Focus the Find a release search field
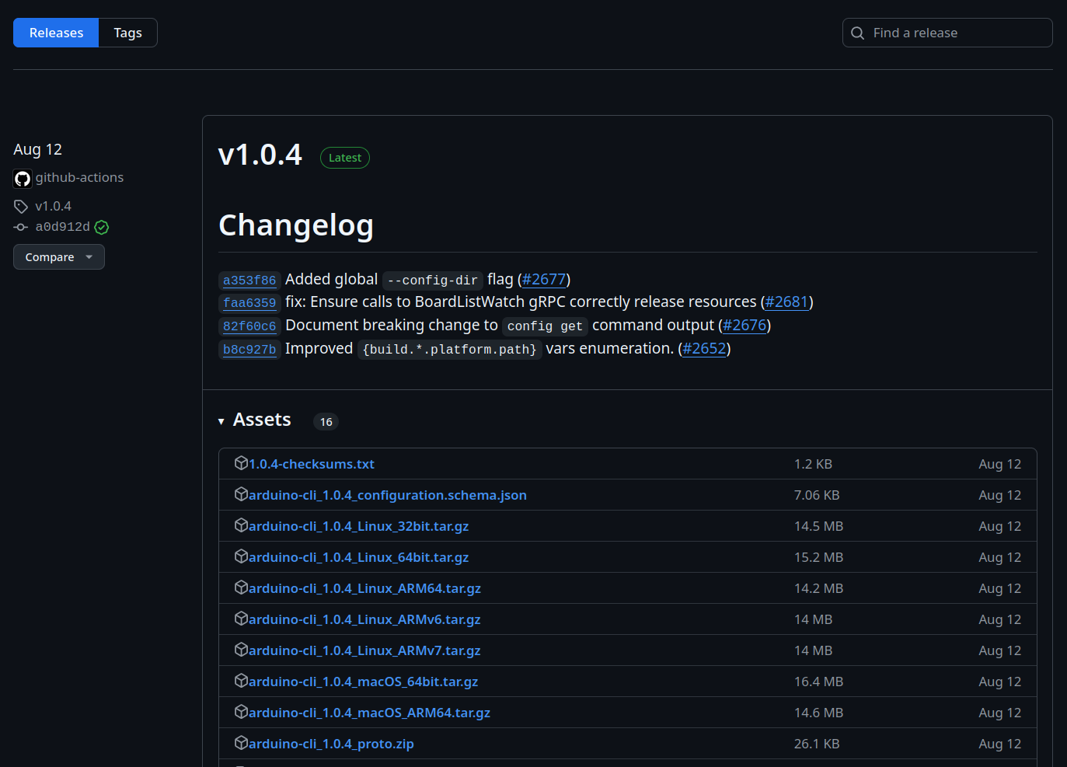This screenshot has height=767, width=1067. [947, 33]
